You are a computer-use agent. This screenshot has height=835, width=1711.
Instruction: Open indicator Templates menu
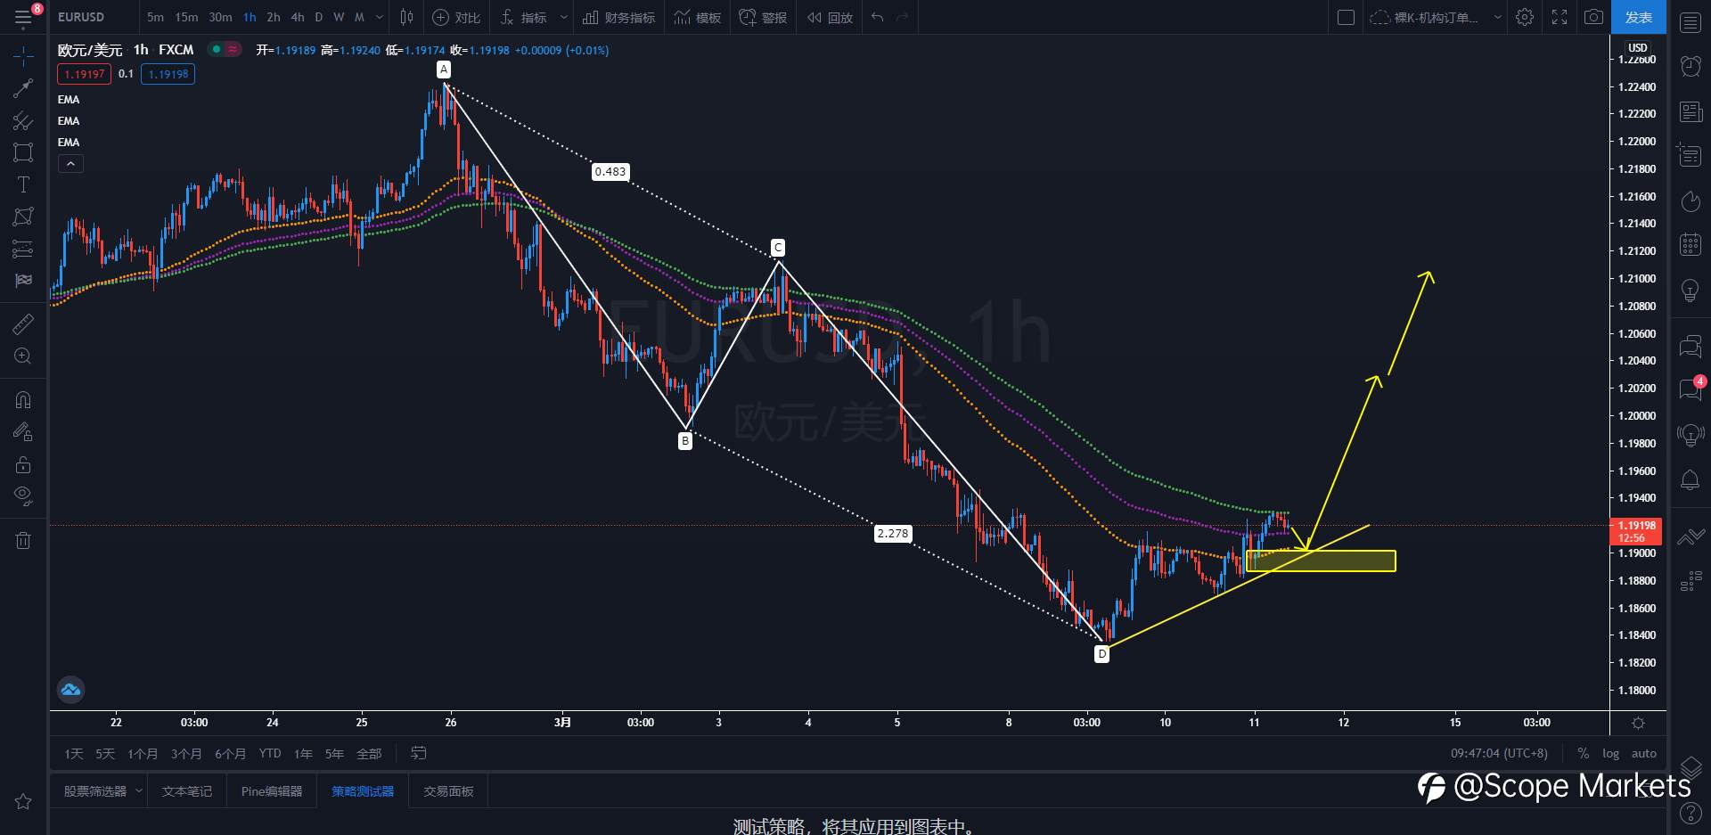(x=698, y=17)
